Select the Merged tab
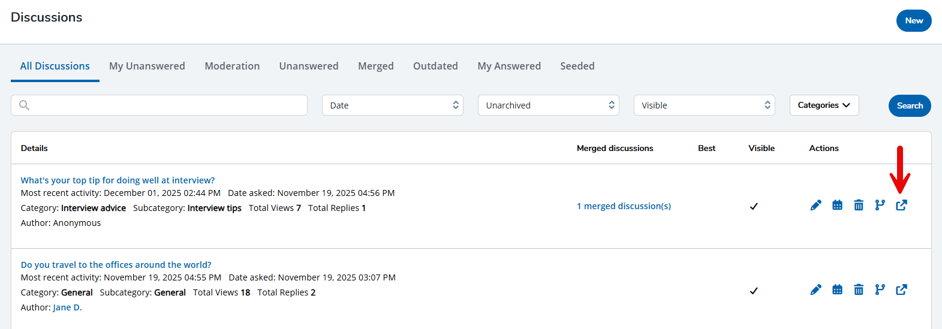Image resolution: width=942 pixels, height=329 pixels. 376,66
